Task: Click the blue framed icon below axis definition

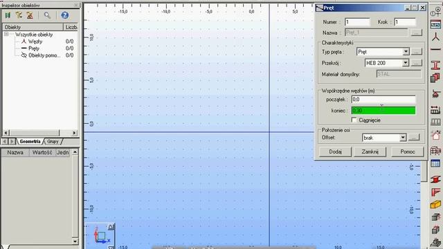Action: pyautogui.click(x=435, y=25)
